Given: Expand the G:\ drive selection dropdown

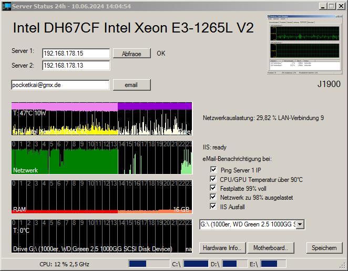Looking at the screenshot, I should coord(300,224).
